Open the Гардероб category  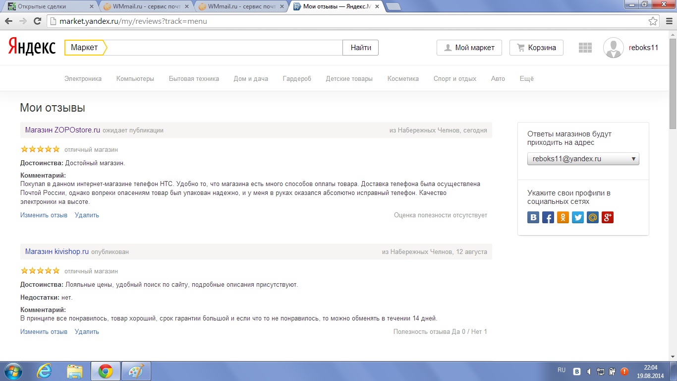297,78
